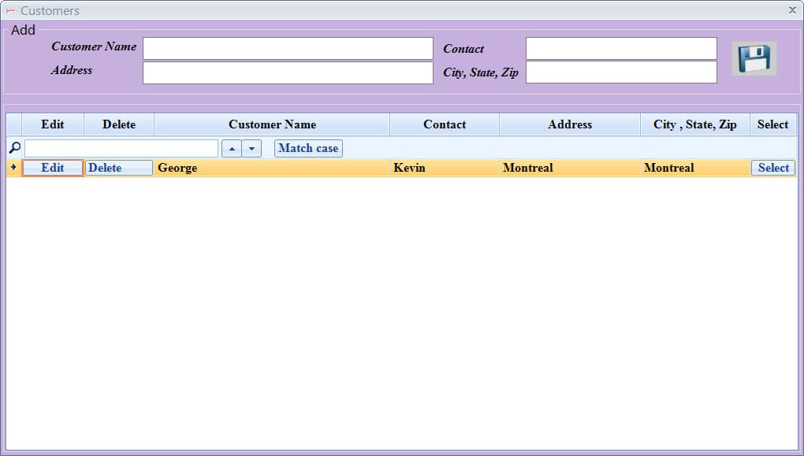Click the Select button for George's row
804x456 pixels.
point(773,168)
